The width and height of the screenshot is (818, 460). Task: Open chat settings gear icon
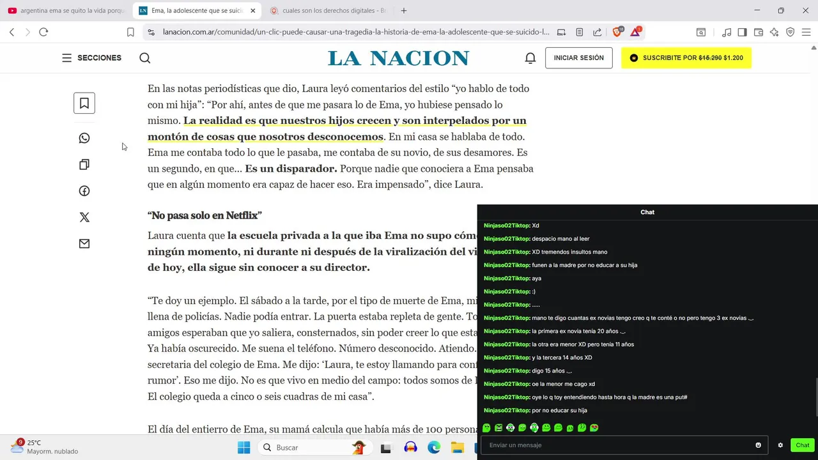pos(780,445)
